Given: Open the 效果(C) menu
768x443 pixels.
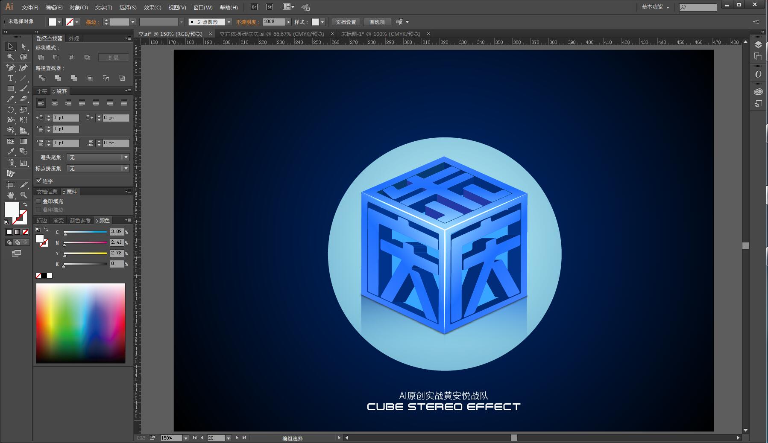Looking at the screenshot, I should [152, 8].
